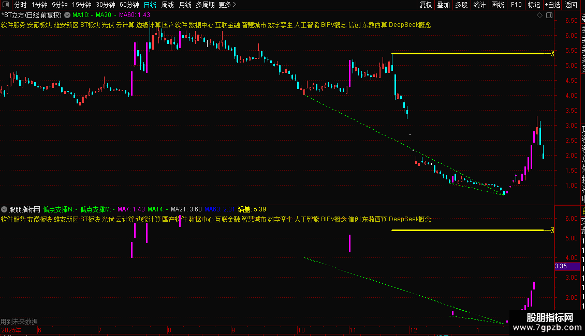Open 人工智能 tag in lower indicator panel
The height and width of the screenshot is (336, 585).
(306, 219)
